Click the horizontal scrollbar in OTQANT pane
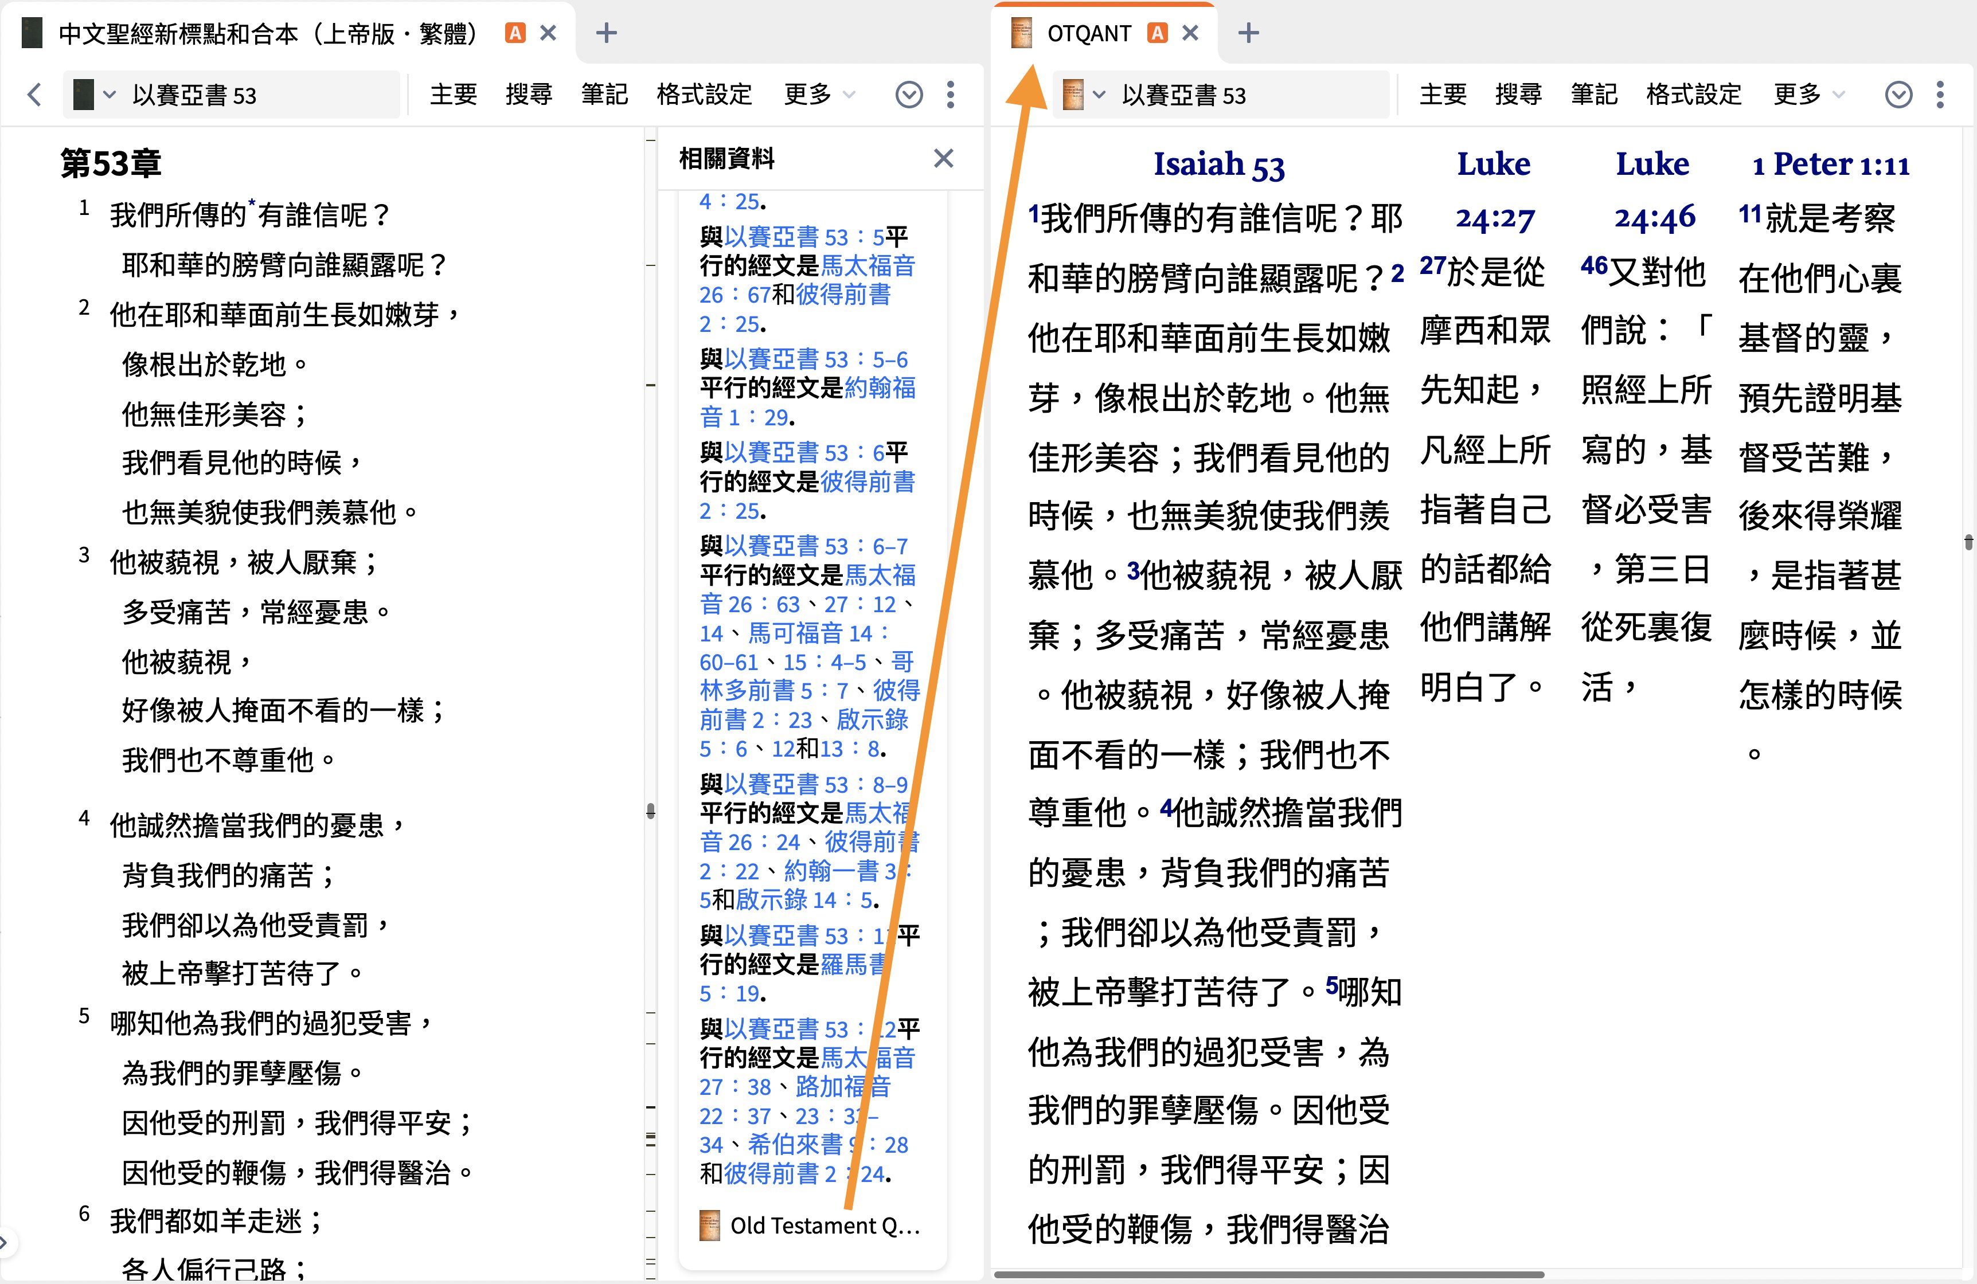This screenshot has height=1284, width=1977. (x=1269, y=1274)
